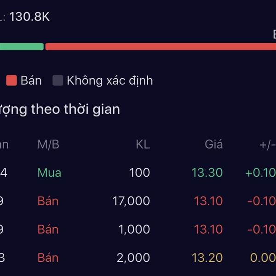276x276 pixels.
Task: Toggle the Không xác định legend label
Action: tap(109, 81)
